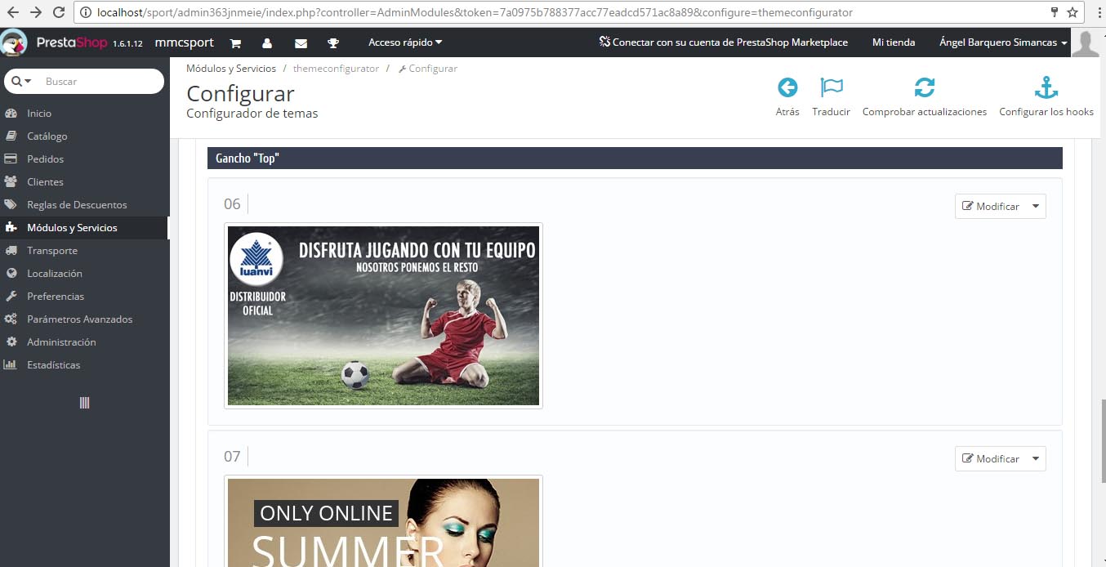Click the item number 07 label

click(232, 457)
